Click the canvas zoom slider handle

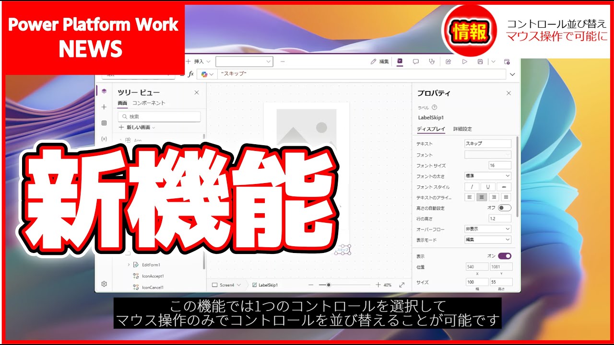(x=329, y=285)
